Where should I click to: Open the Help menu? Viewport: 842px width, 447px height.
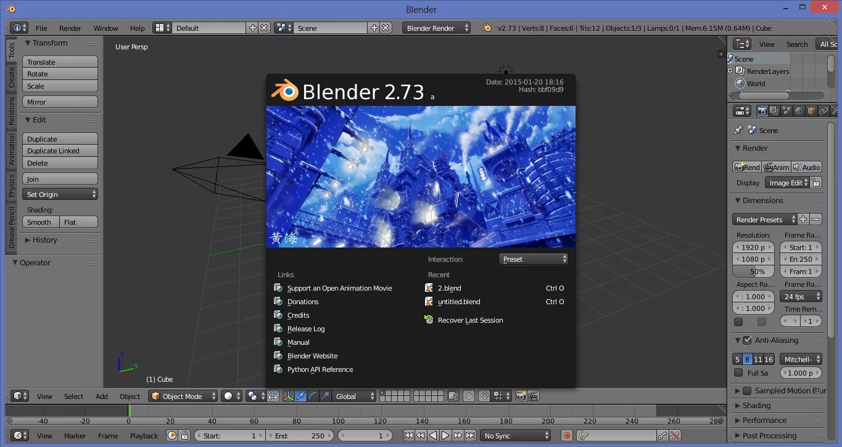click(137, 28)
